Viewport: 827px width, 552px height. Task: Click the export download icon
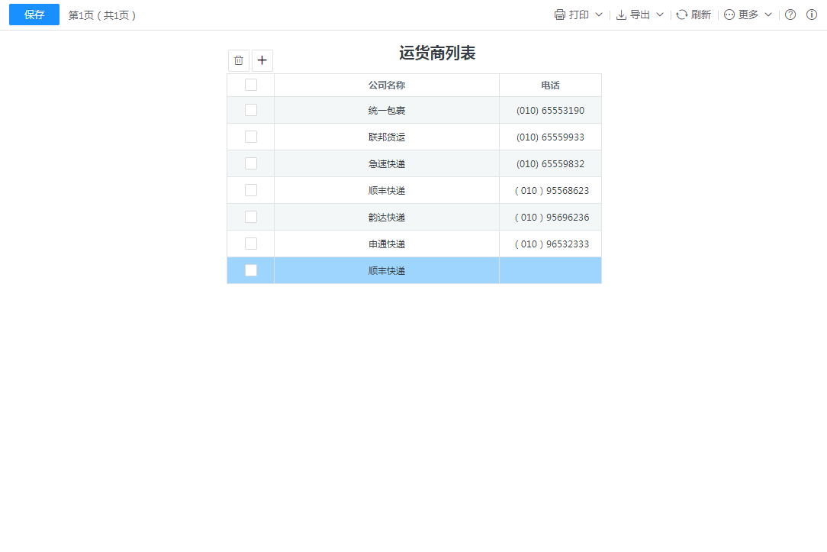pyautogui.click(x=621, y=15)
